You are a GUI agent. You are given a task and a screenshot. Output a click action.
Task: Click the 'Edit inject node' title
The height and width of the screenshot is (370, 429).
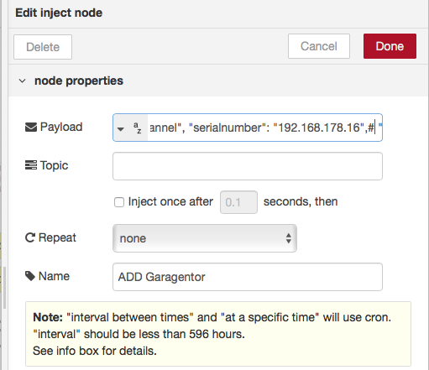click(59, 13)
